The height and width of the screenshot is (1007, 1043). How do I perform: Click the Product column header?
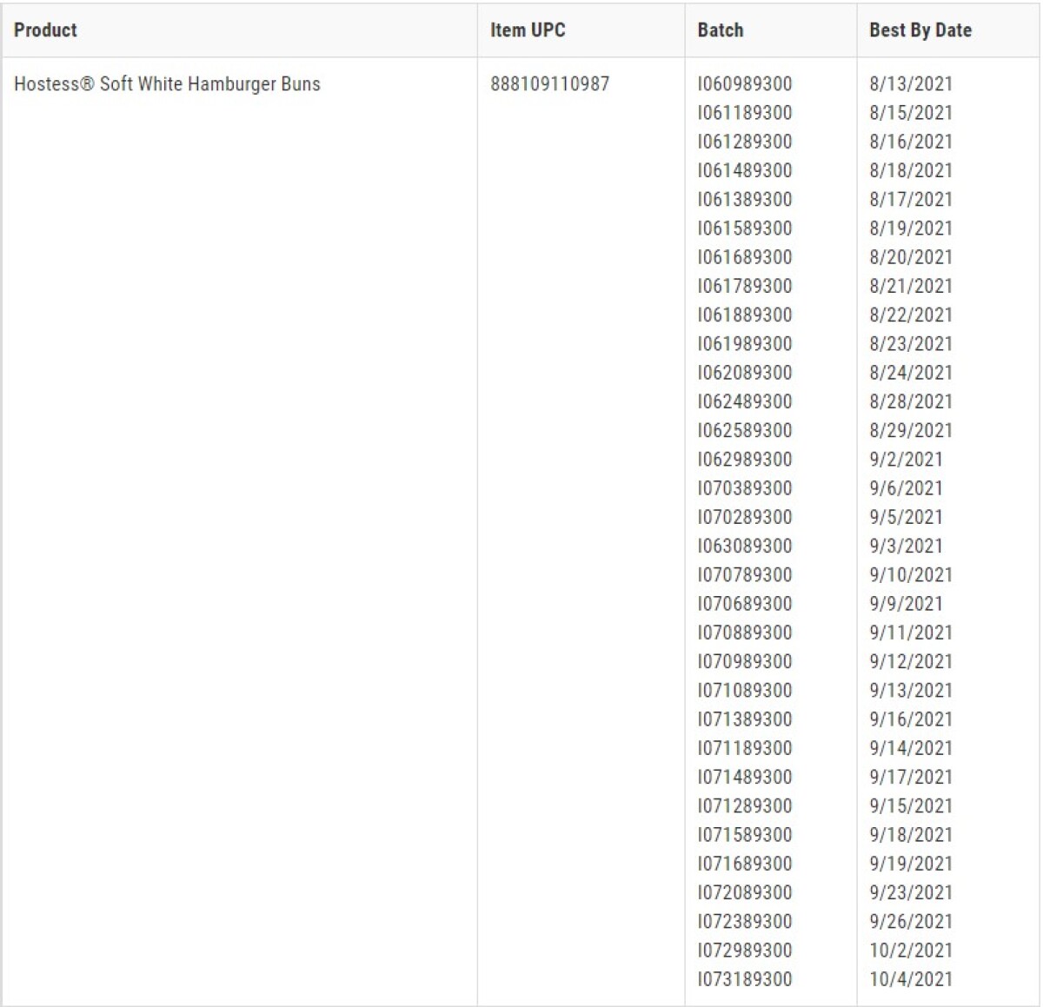tap(45, 30)
